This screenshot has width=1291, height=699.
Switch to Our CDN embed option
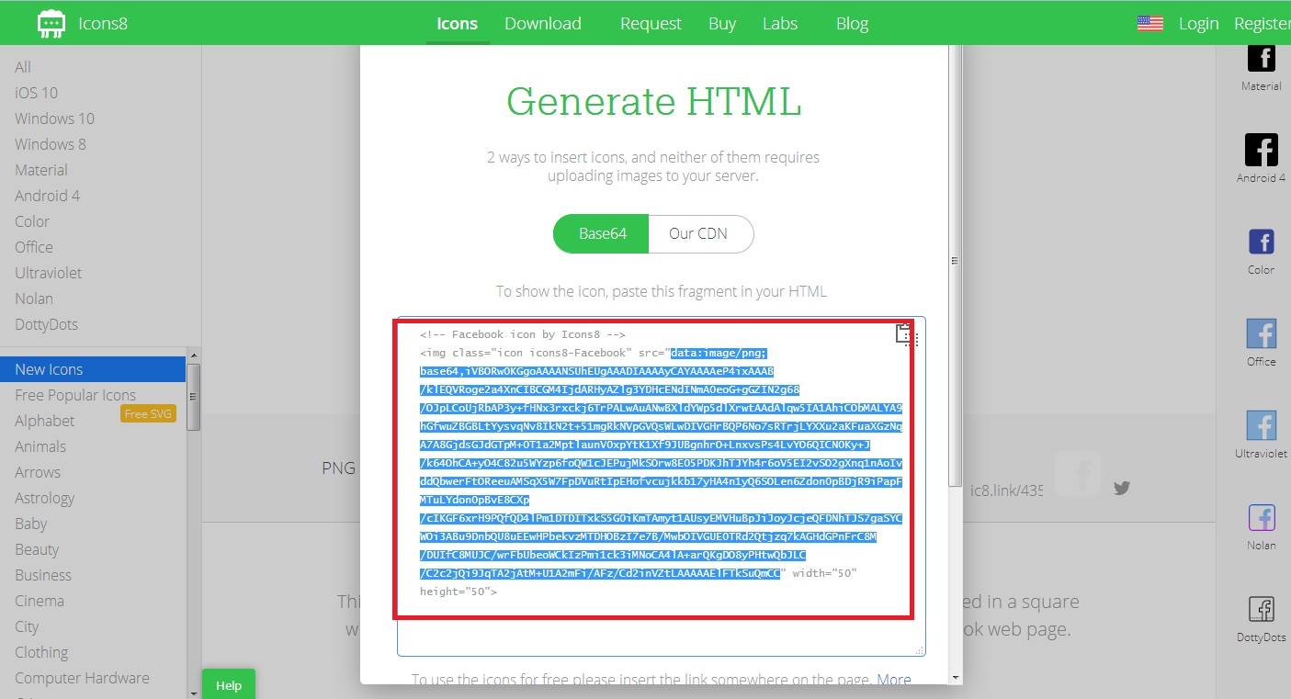point(700,234)
